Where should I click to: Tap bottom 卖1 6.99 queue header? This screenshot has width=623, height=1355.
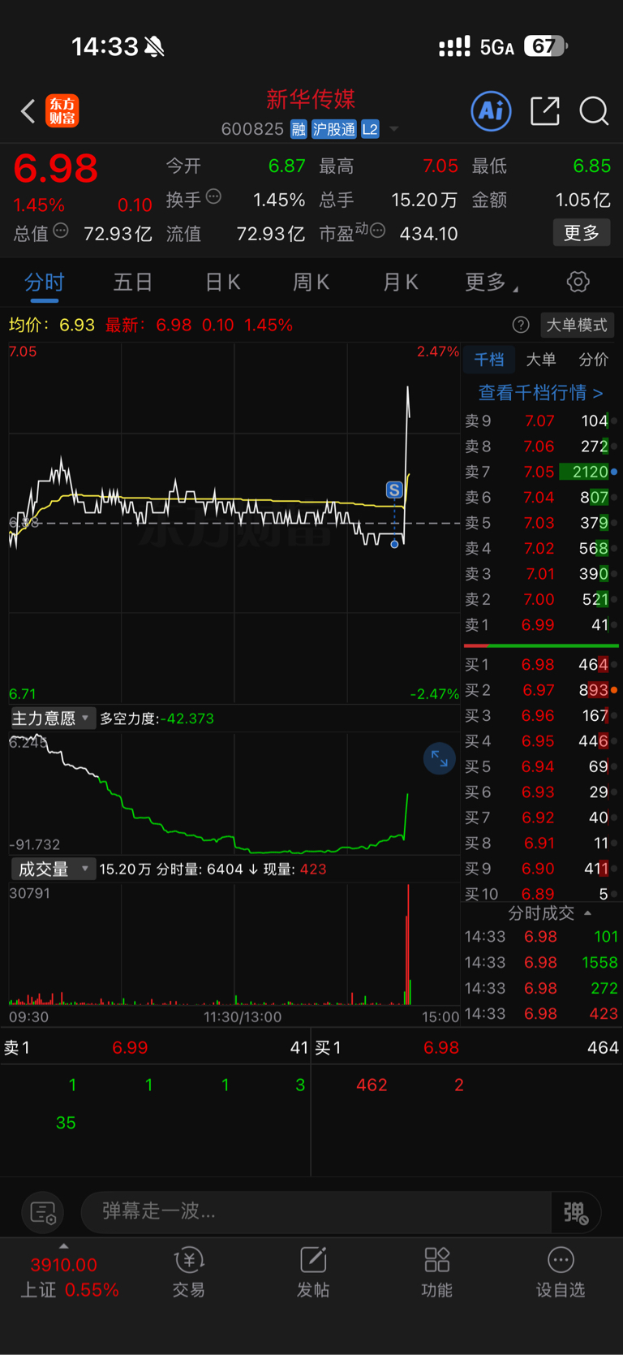156,1047
